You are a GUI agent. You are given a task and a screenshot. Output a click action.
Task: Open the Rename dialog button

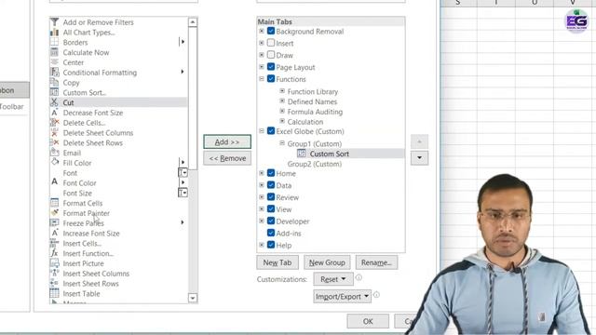[x=376, y=262]
